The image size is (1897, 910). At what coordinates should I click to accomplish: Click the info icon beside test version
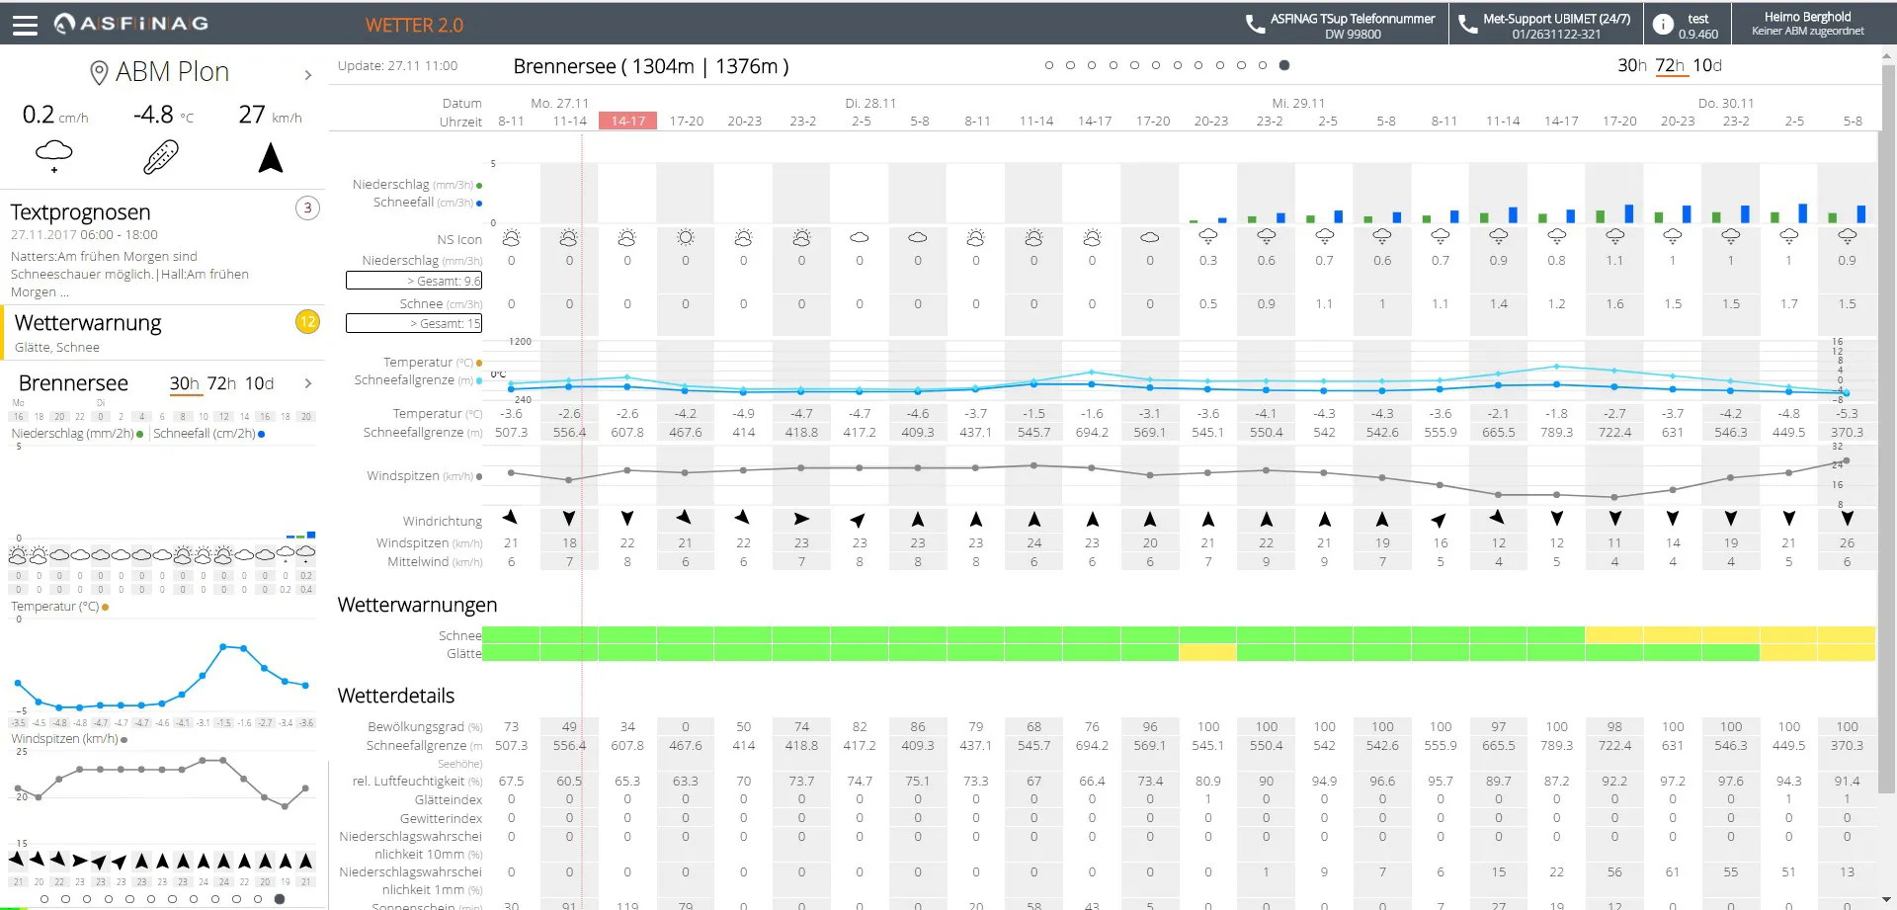(x=1663, y=25)
